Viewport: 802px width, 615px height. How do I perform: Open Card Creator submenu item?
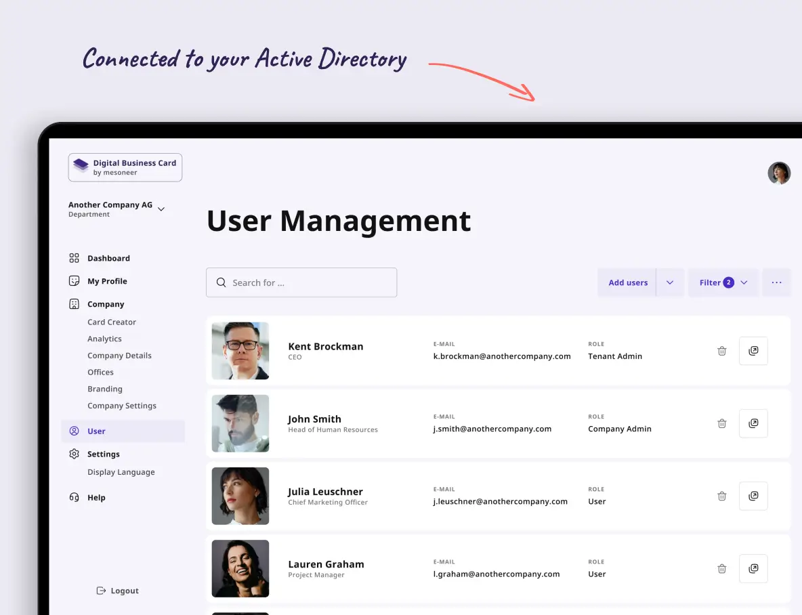point(112,322)
